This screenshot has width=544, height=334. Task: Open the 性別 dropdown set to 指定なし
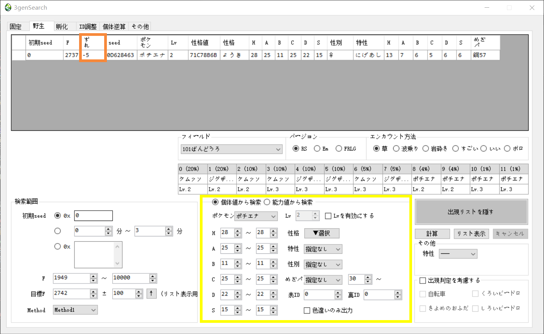(323, 265)
